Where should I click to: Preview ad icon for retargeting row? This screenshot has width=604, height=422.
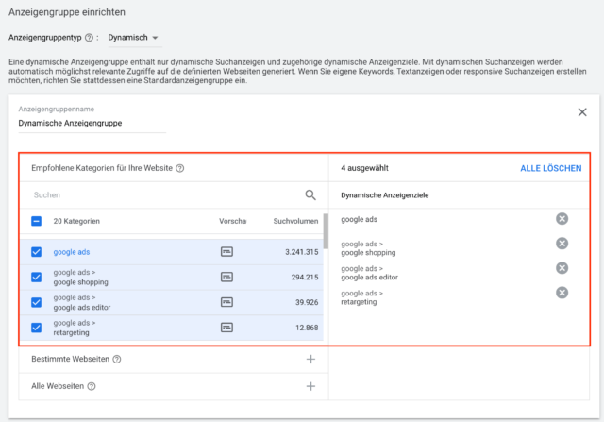coord(226,328)
